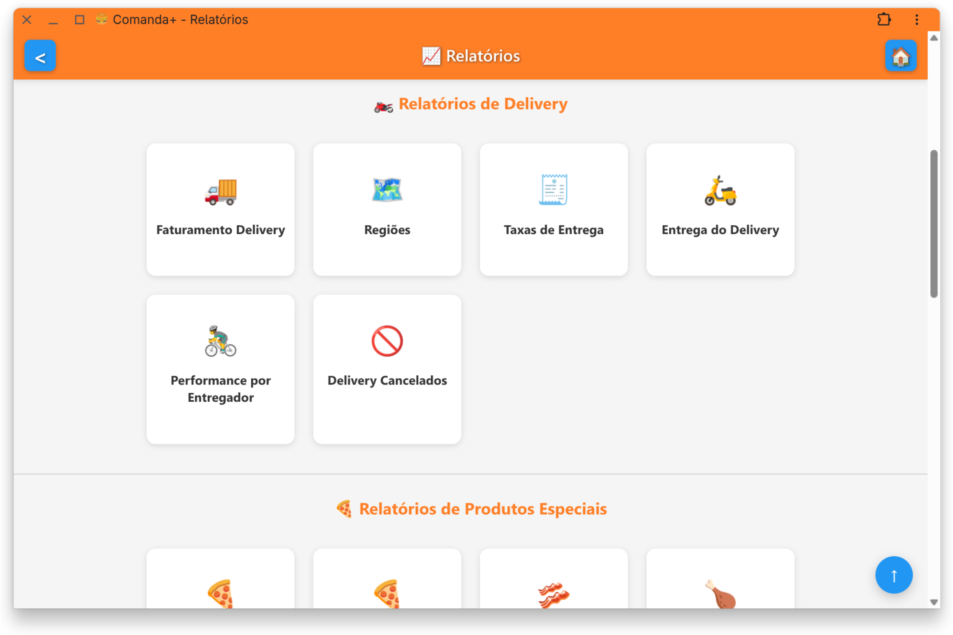Click the floating scroll-to-top arrow button
Screen dimensions: 953x635
click(x=894, y=575)
